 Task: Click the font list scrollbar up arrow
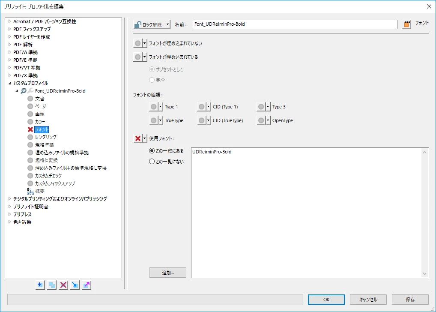424,152
